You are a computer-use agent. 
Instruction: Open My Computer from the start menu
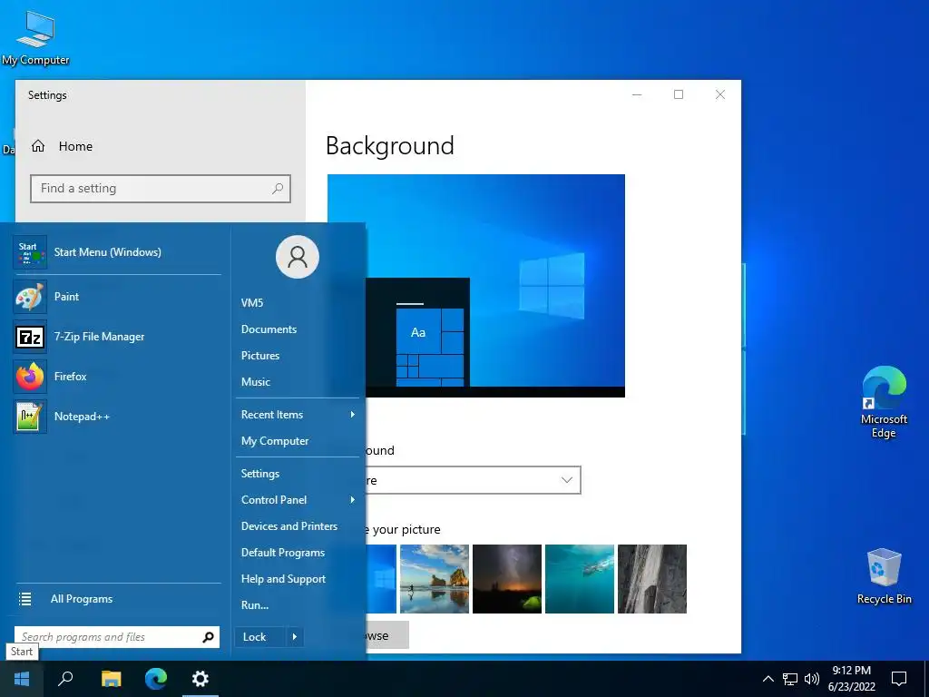[274, 441]
